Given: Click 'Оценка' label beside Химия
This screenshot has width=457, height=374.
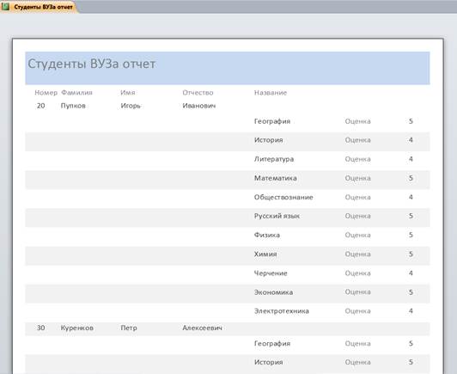Looking at the screenshot, I should tap(358, 254).
